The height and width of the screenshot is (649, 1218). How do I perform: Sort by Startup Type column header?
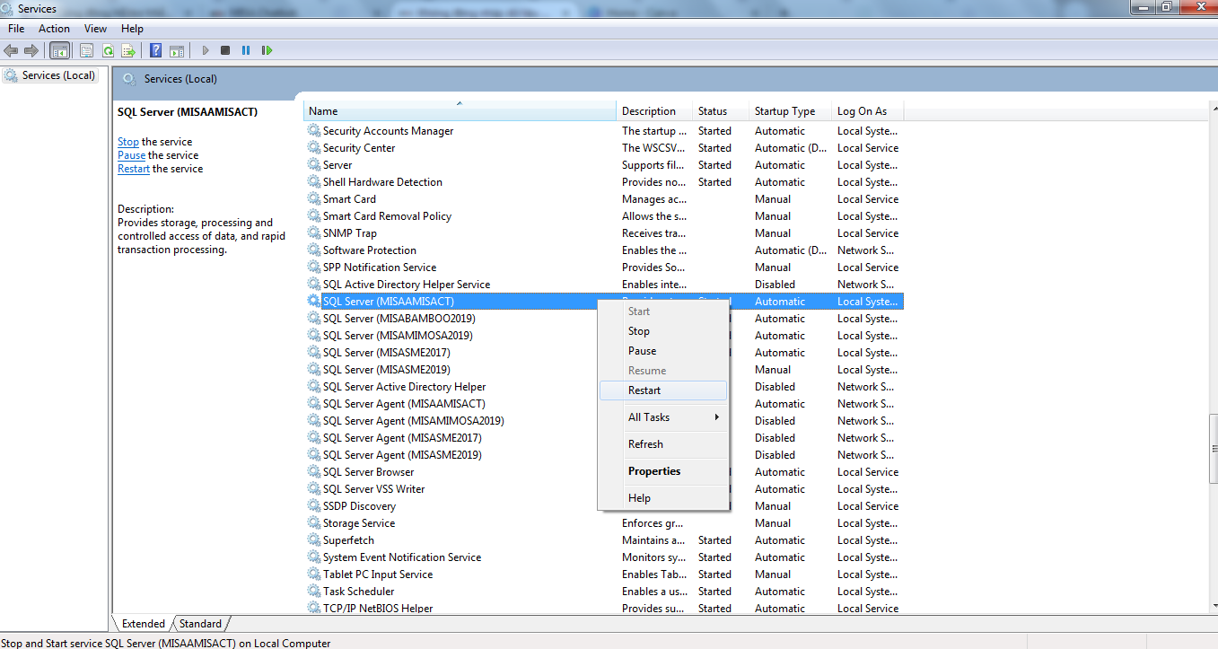coord(791,111)
